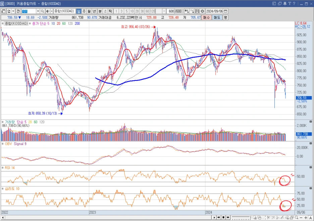Switch to 주 weekly period
Viewport: 314px width, 221px height.
84,11
